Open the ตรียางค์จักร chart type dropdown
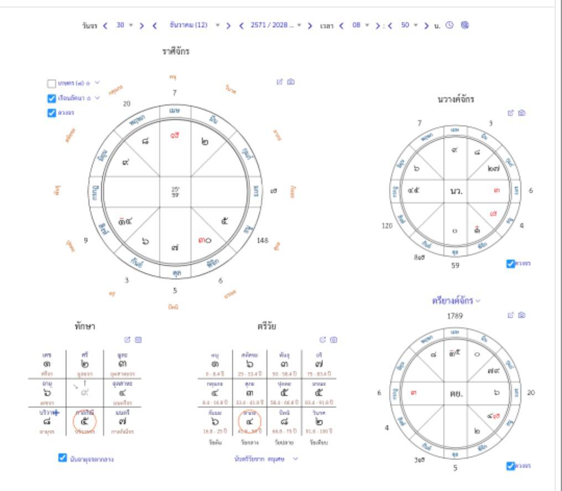Screen dimensions: 562x491 (456, 301)
